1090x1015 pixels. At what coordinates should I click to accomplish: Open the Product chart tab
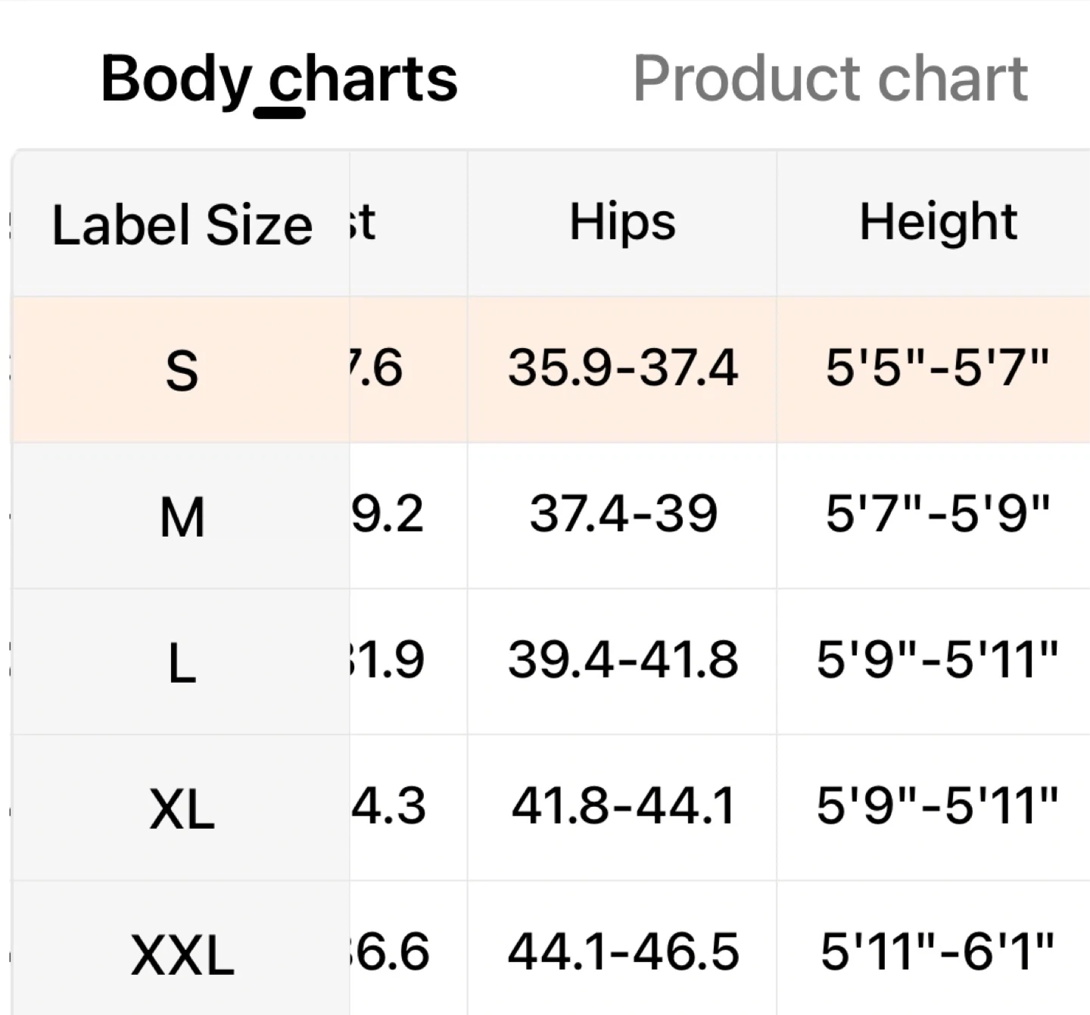tap(830, 79)
